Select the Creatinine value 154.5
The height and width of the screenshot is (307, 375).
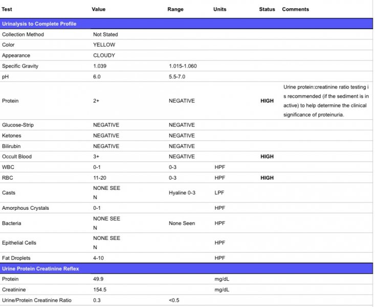pyautogui.click(x=100, y=290)
